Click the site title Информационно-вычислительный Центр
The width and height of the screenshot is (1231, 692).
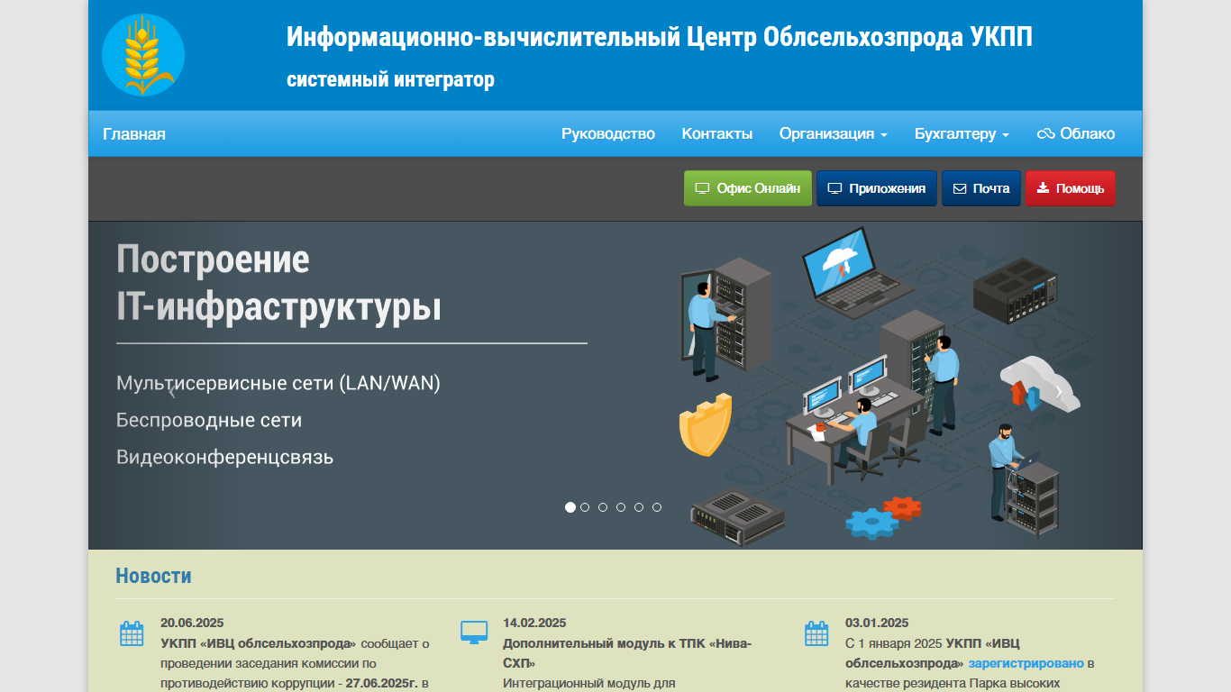[x=660, y=37]
